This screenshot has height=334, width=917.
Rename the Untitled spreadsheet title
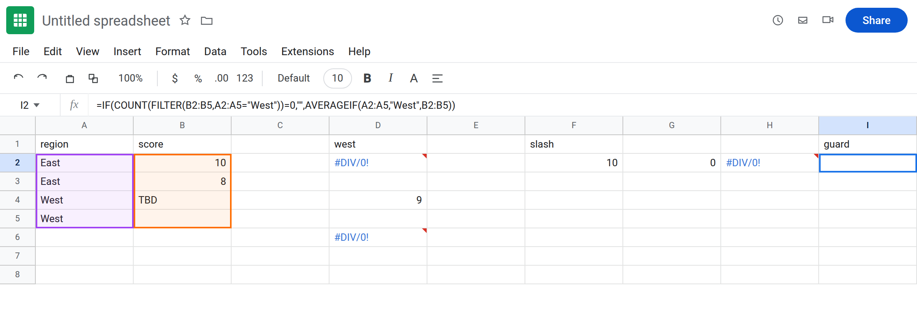click(x=106, y=21)
